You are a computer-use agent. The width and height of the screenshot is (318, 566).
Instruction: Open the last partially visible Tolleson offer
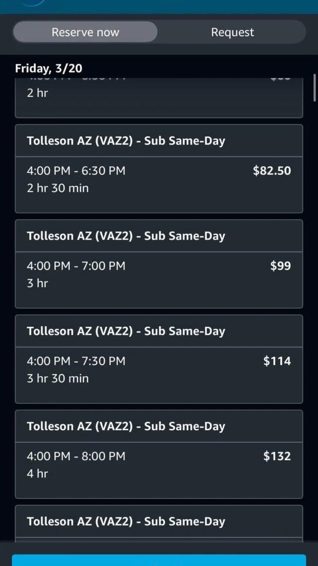tap(159, 524)
